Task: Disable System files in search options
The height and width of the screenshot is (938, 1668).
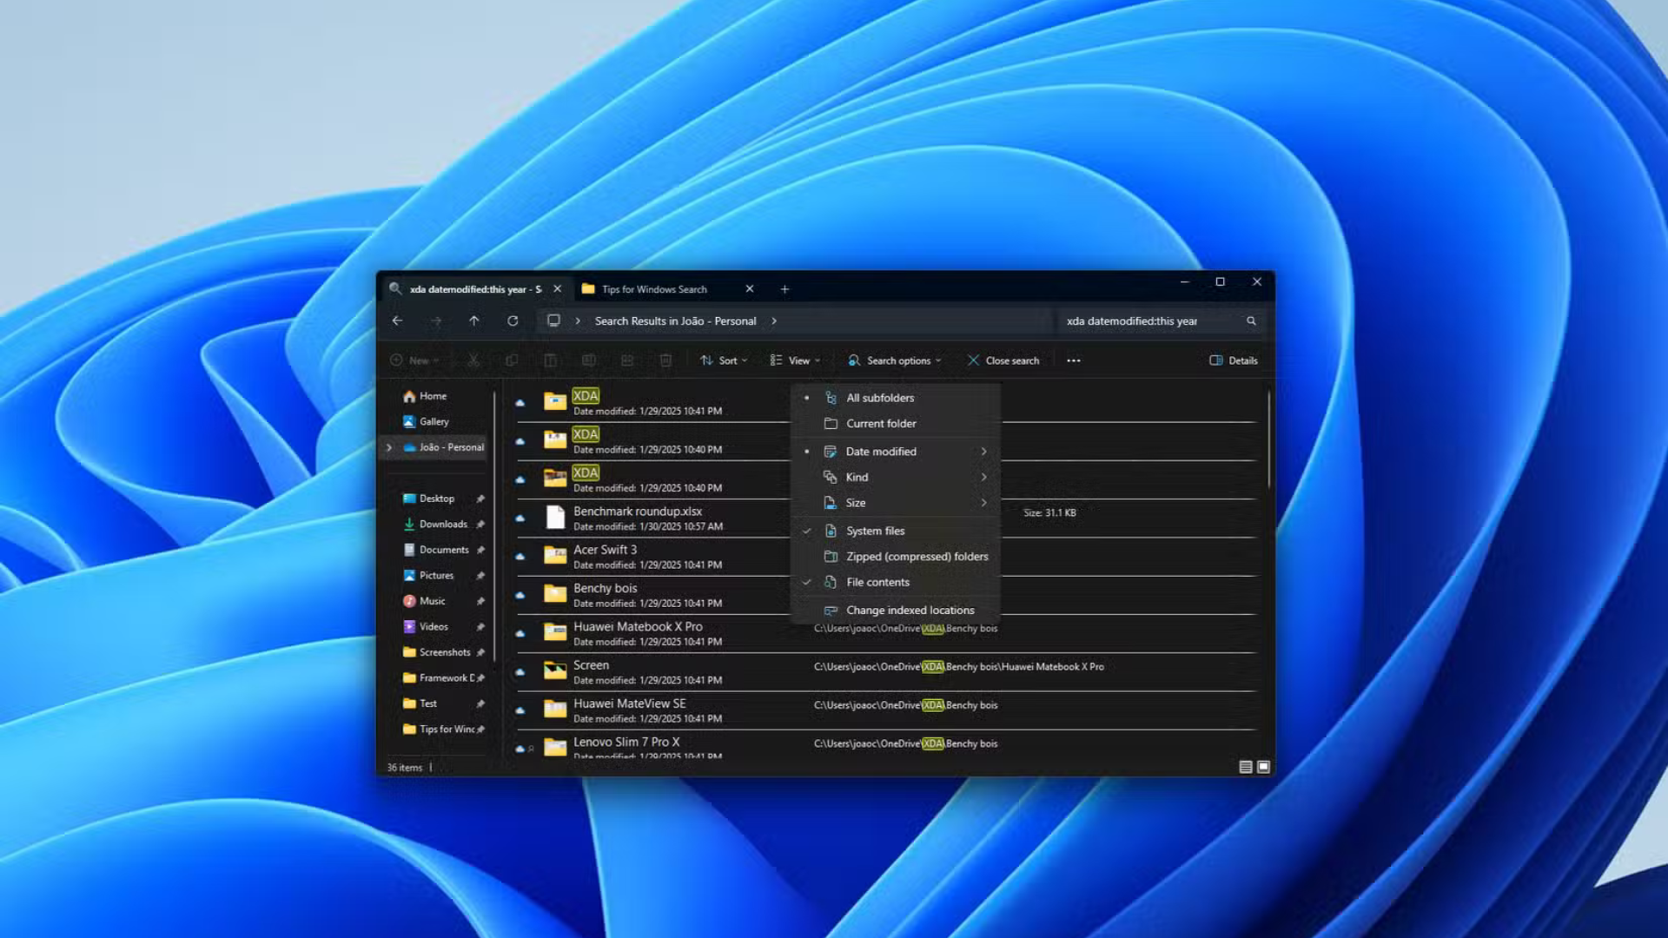Action: (x=875, y=531)
